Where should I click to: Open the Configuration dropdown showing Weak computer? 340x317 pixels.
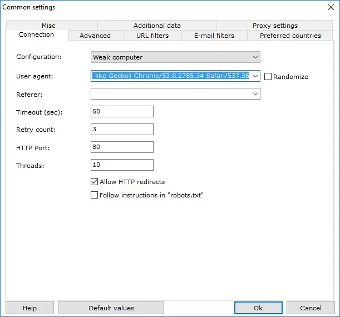tap(175, 57)
